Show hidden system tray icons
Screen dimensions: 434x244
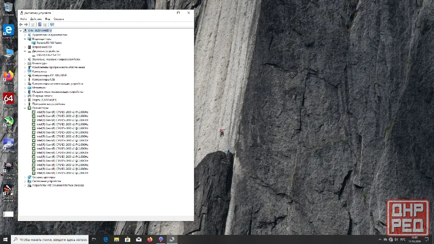point(380,240)
